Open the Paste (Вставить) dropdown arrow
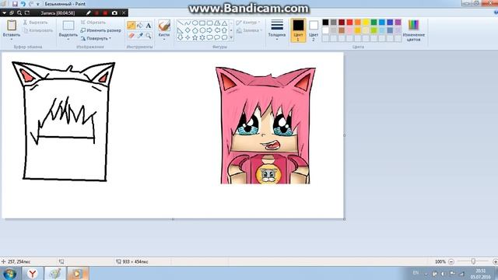 [12, 39]
